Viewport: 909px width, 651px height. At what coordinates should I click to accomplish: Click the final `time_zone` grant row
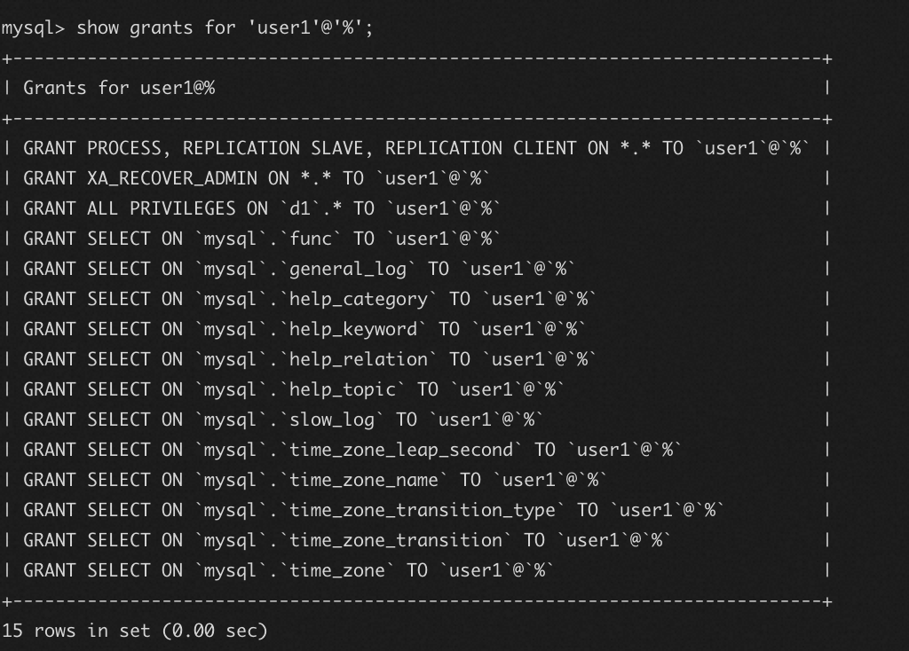[x=289, y=570]
